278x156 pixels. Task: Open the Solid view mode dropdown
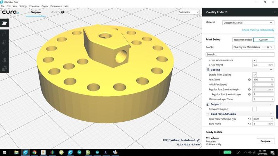(x=189, y=12)
